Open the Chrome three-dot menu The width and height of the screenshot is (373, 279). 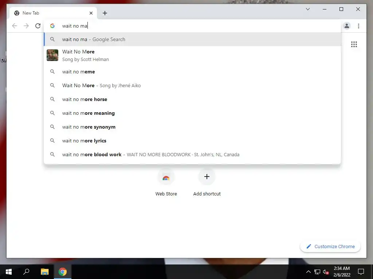pyautogui.click(x=358, y=26)
